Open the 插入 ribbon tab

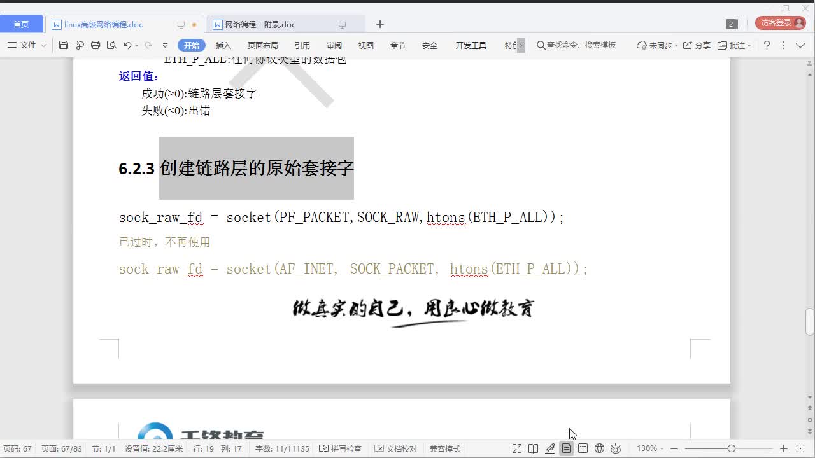click(x=223, y=45)
